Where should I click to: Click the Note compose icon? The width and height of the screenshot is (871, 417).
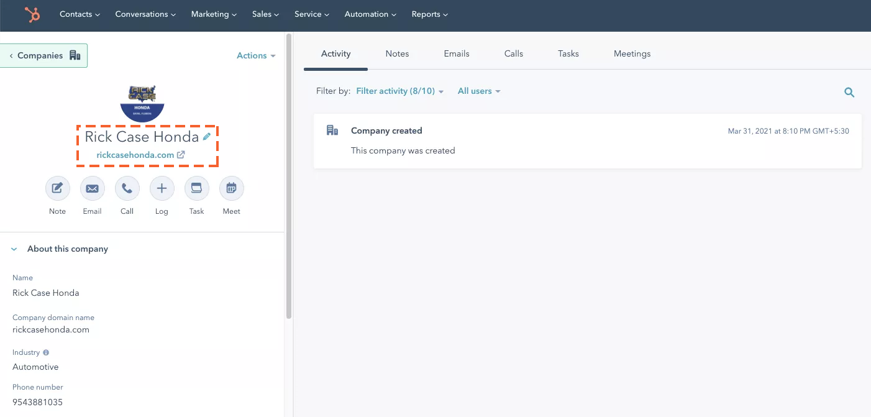tap(57, 188)
